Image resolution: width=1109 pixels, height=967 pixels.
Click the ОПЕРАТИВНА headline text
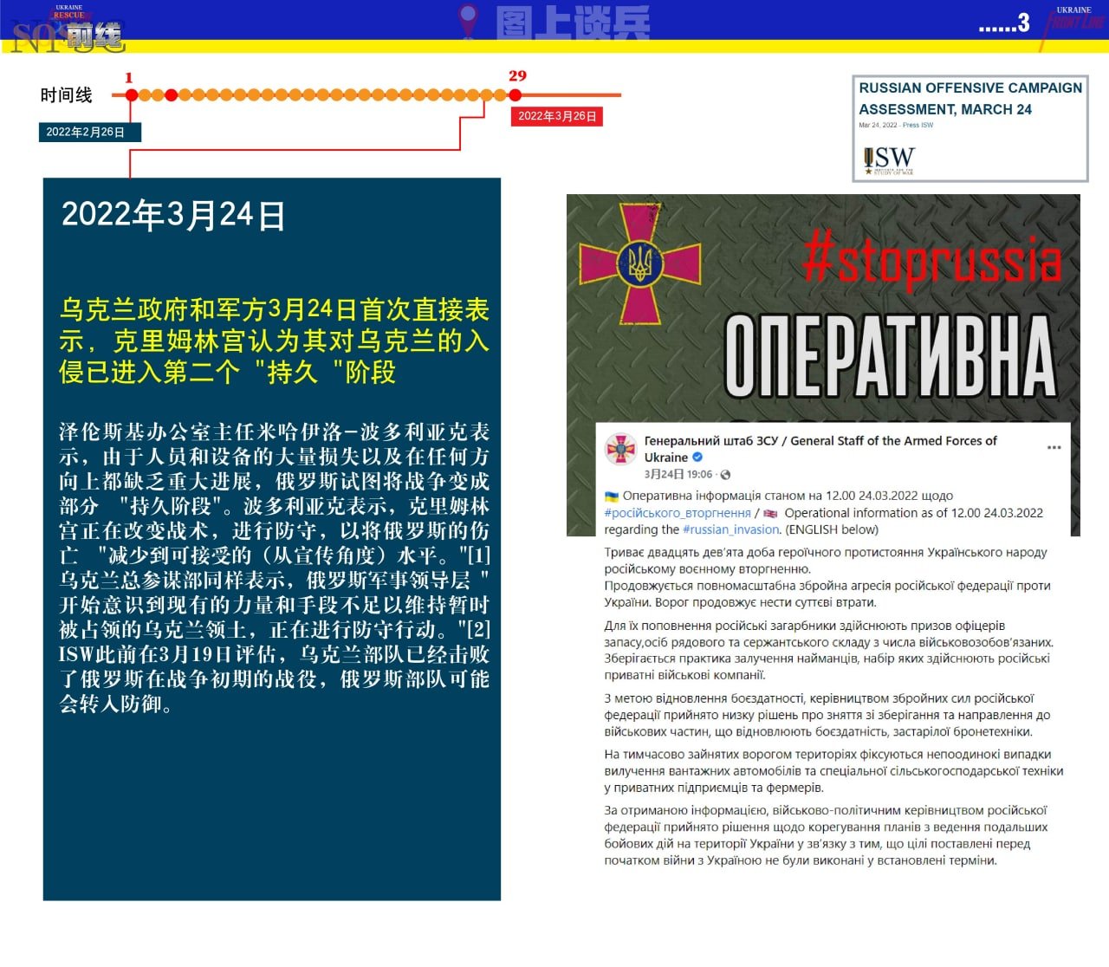(x=891, y=355)
